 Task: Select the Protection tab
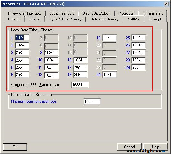click(x=126, y=13)
